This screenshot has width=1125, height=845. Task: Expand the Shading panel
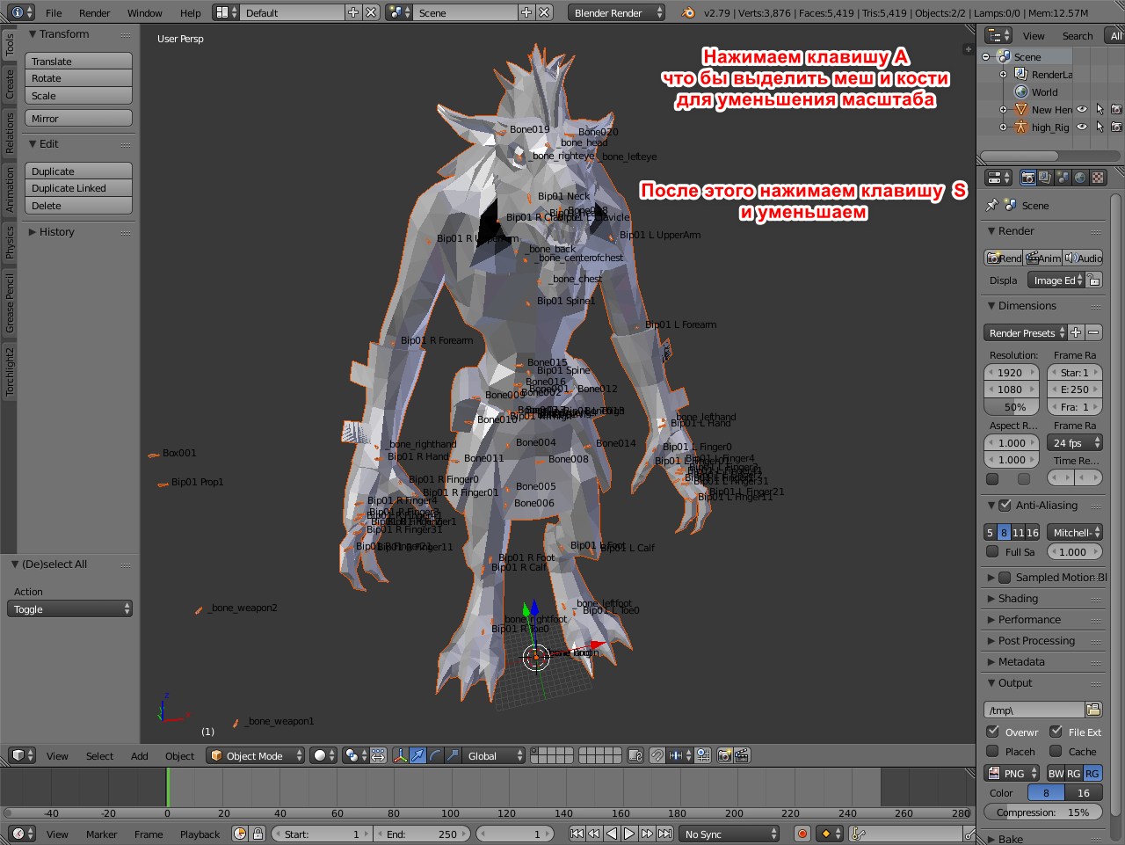1018,599
